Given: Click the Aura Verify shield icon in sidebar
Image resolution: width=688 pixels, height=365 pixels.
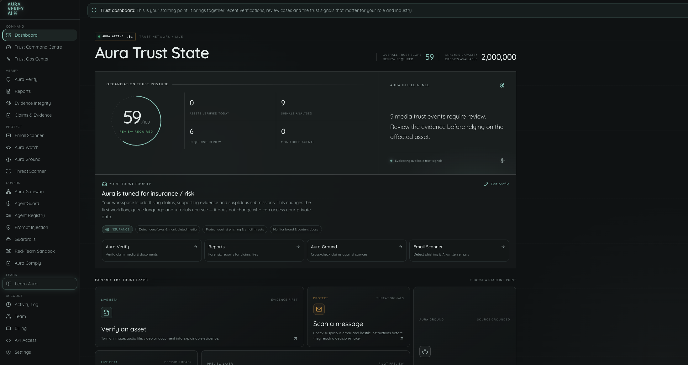Looking at the screenshot, I should pyautogui.click(x=8, y=79).
